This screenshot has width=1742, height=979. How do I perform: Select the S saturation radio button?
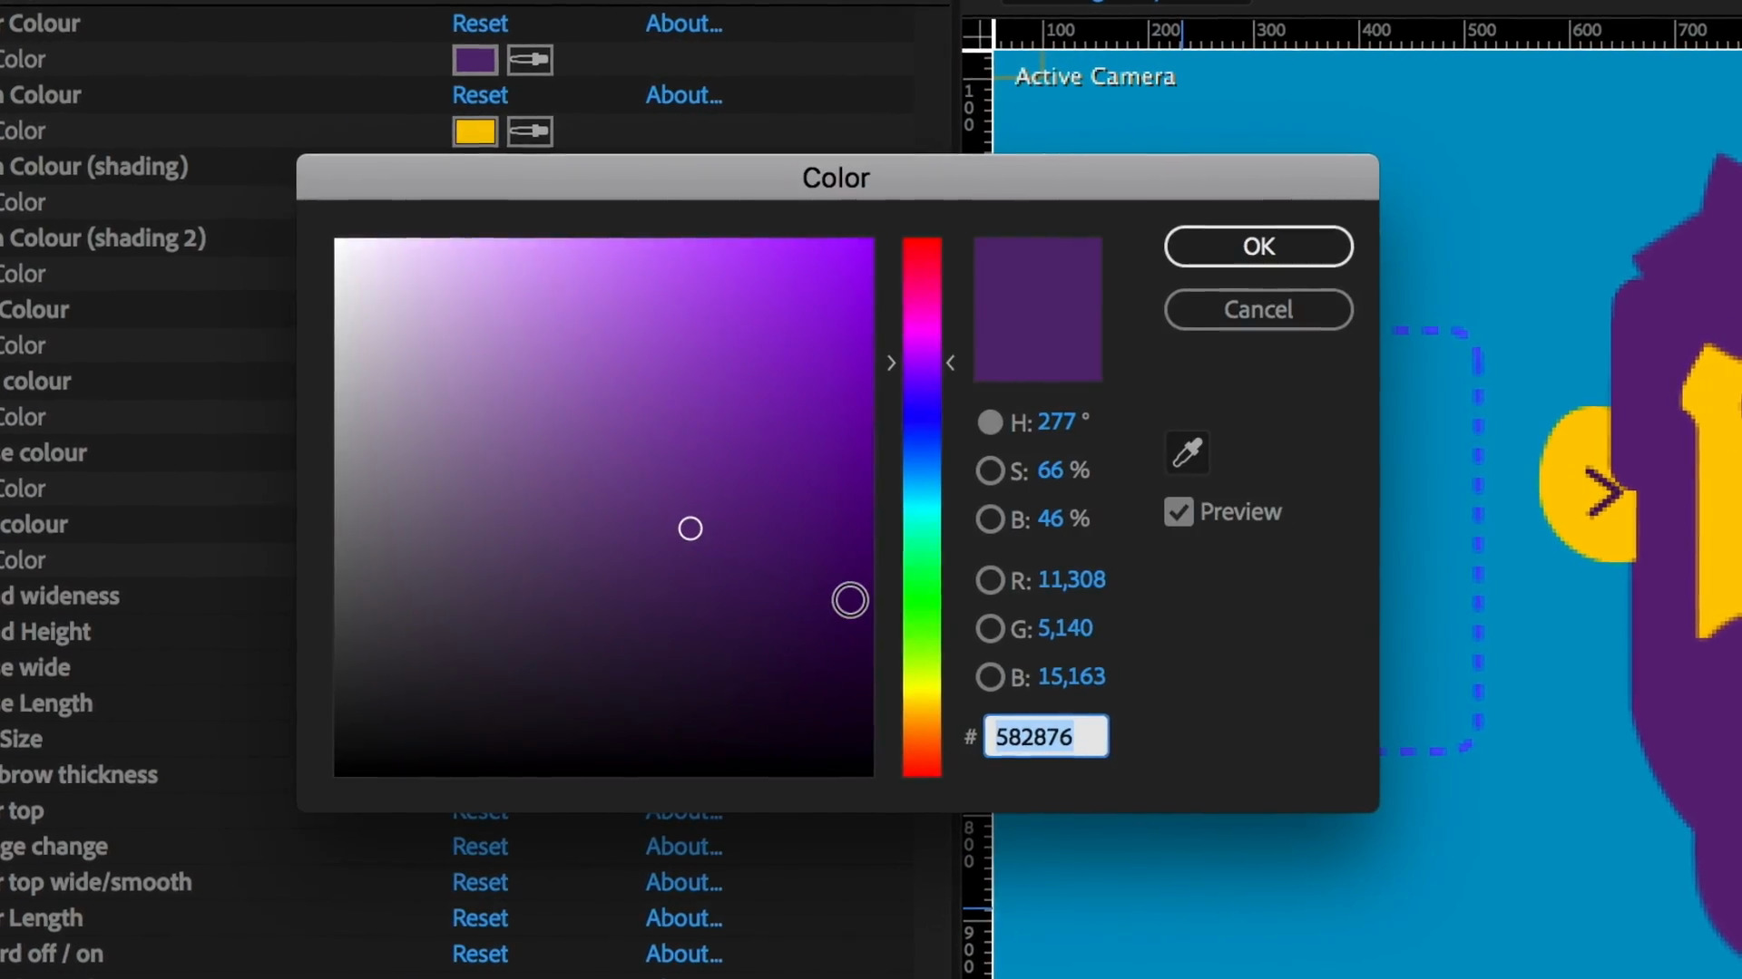click(x=990, y=470)
